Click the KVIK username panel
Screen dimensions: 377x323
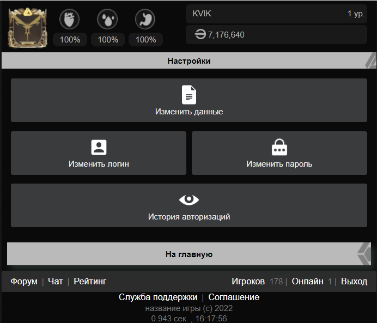276,14
